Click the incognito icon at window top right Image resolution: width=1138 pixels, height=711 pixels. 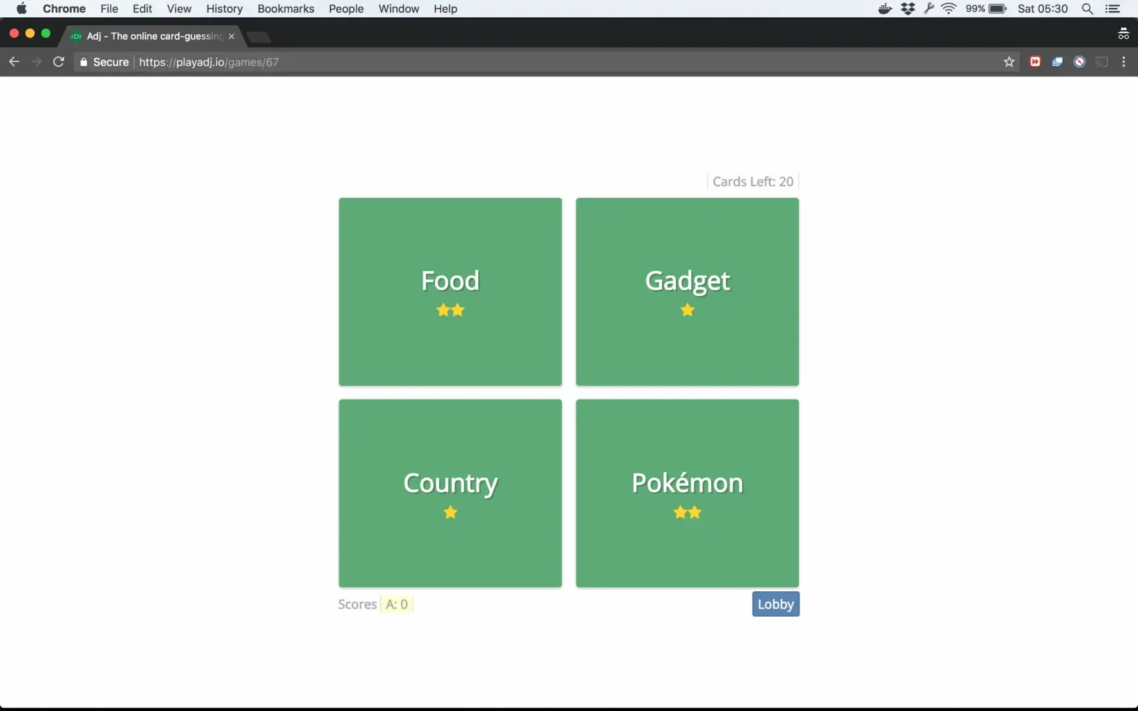coord(1124,34)
